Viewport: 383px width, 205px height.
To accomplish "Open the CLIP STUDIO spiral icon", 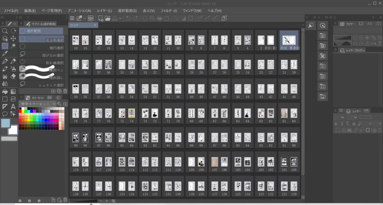I will (91, 18).
